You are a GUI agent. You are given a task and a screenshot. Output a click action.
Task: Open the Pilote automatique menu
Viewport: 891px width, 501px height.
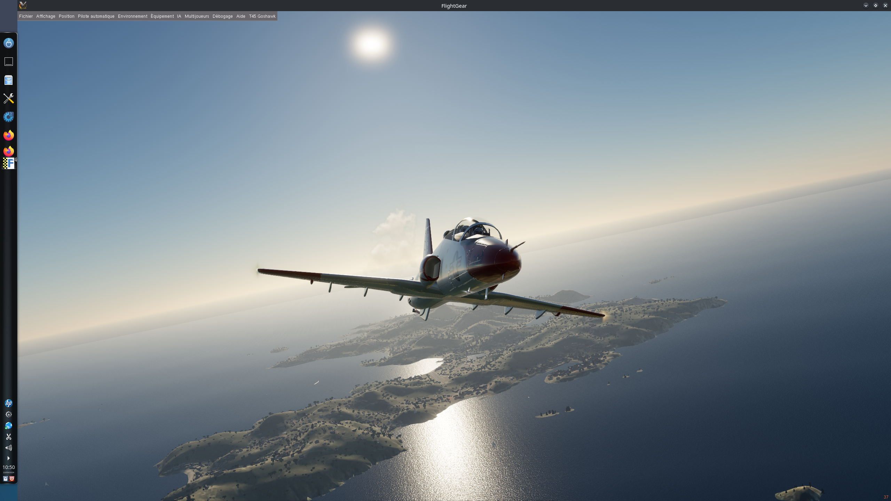pyautogui.click(x=96, y=16)
